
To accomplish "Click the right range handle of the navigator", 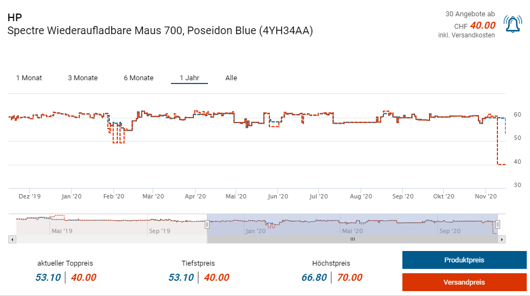I will [x=497, y=224].
